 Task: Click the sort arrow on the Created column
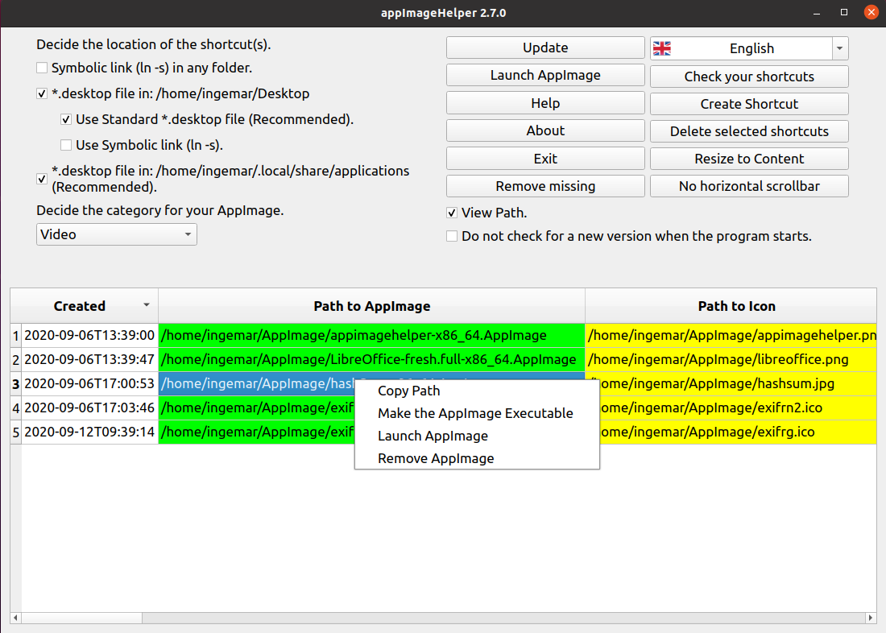point(147,305)
